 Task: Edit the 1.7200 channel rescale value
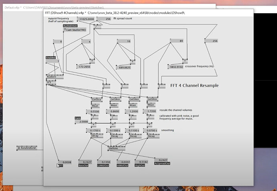pos(150,111)
